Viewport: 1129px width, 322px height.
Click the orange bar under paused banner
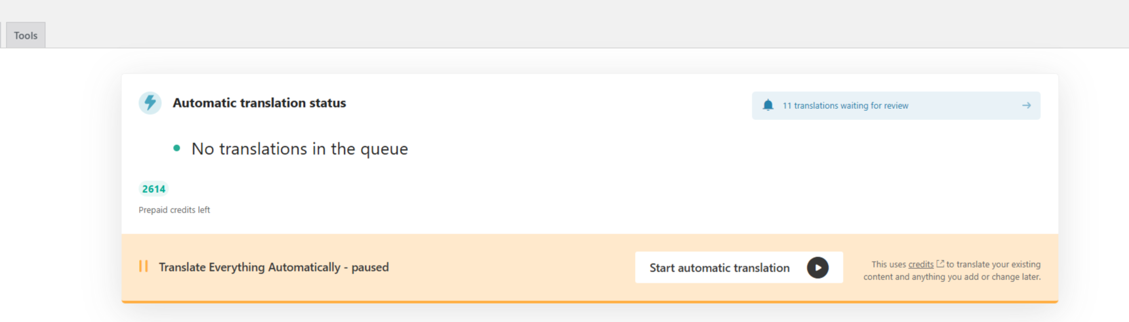[590, 302]
